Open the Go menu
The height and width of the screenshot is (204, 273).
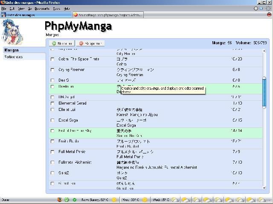click(30, 8)
